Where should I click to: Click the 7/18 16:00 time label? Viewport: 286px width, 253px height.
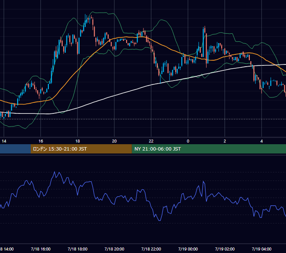[41, 249]
